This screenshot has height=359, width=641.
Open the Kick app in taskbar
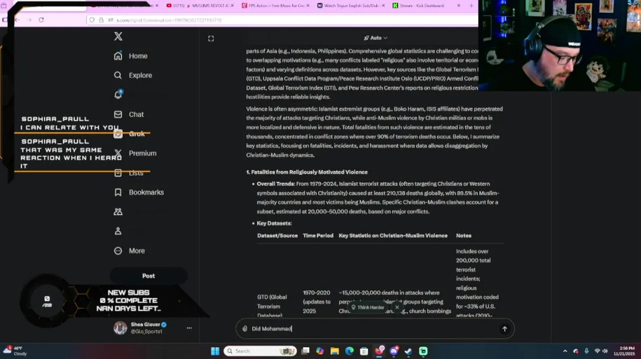[423, 351]
